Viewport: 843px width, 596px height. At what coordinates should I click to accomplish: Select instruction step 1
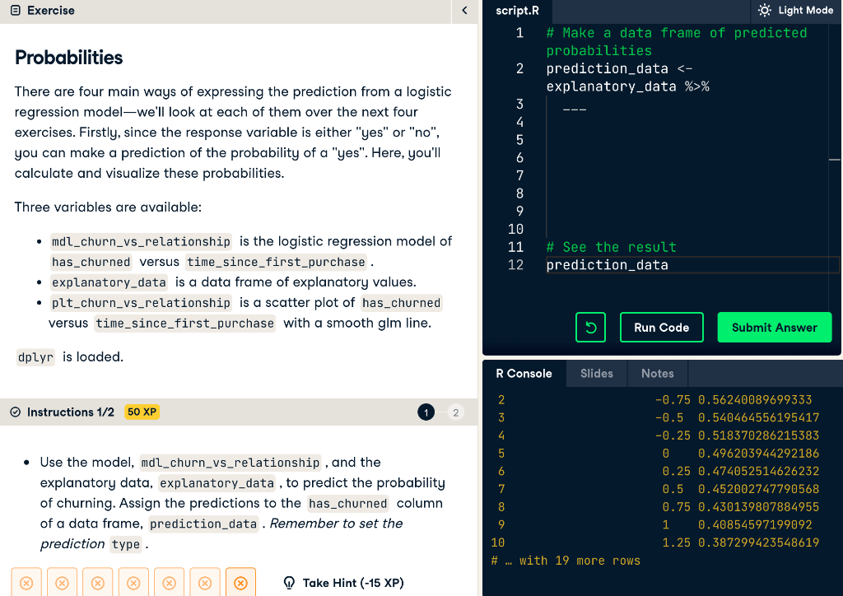(x=426, y=411)
